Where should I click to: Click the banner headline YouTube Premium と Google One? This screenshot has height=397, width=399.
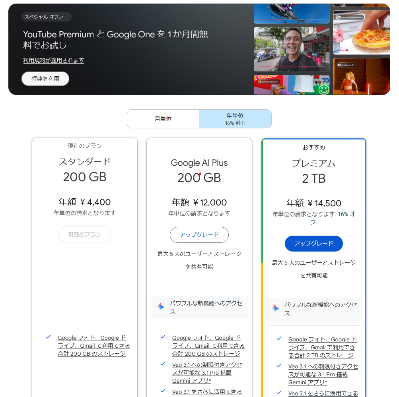116,40
